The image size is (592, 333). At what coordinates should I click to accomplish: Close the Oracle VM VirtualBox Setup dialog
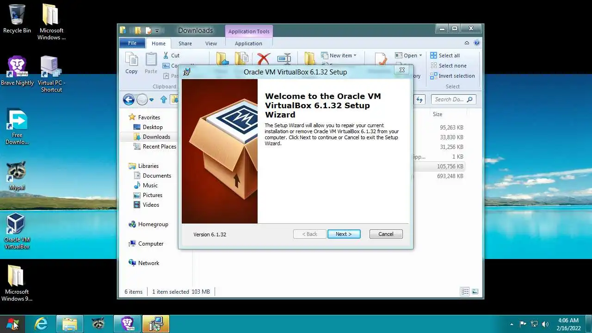(402, 70)
